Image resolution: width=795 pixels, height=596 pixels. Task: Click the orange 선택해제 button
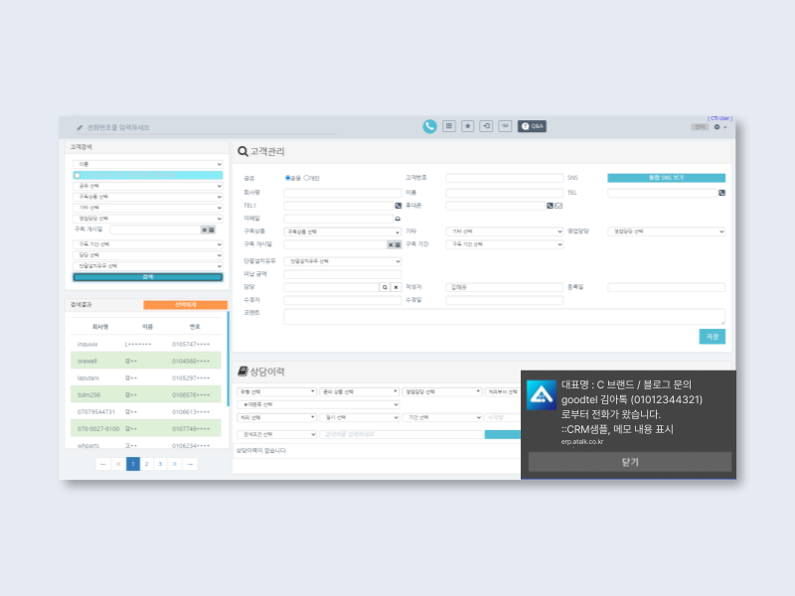185,305
